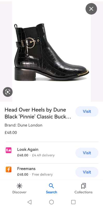103x208 pixels.
Task: Select the Look Again seller name
Action: click(x=28, y=149)
